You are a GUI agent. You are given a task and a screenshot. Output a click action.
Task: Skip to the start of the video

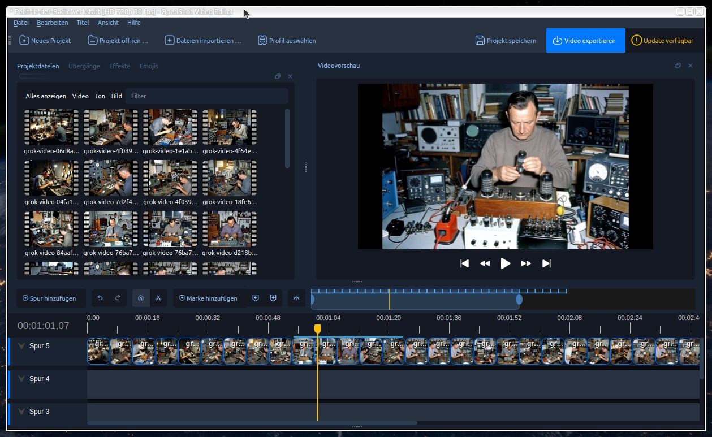pyautogui.click(x=464, y=263)
